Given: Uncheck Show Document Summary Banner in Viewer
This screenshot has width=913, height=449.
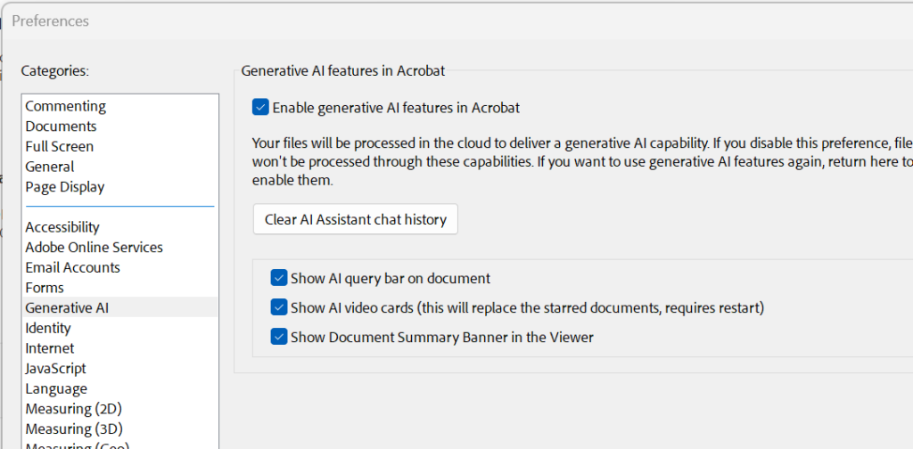Looking at the screenshot, I should [x=279, y=337].
